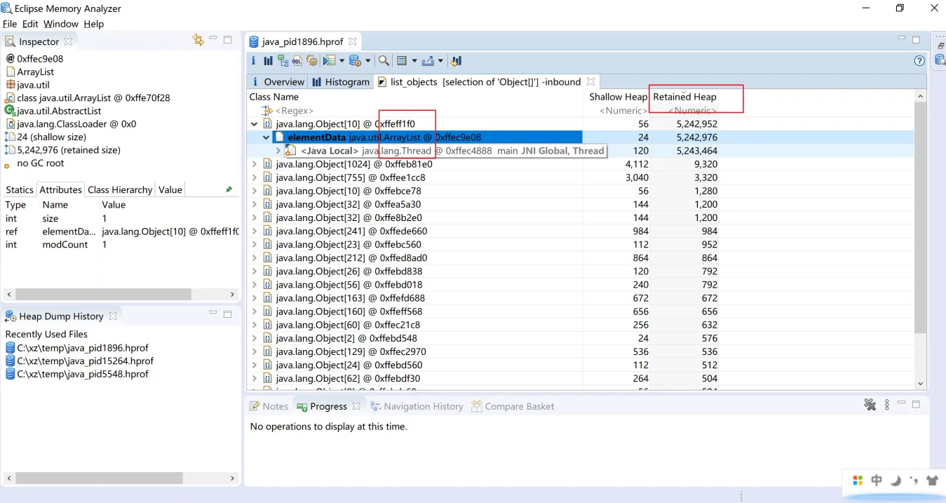Open the Dominator Tree toolbar icon
The image size is (946, 503).
[283, 61]
